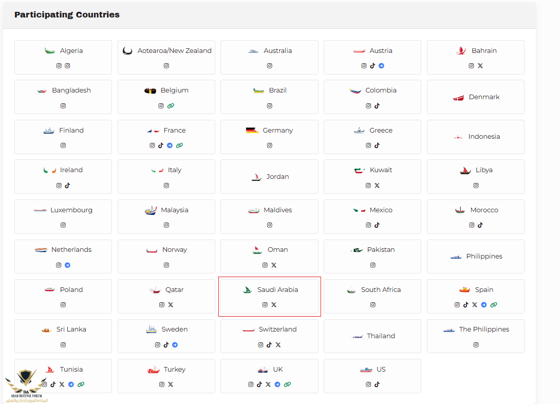This screenshot has width=560, height=404.
Task: Open Ireland's TikTok icon
Action: click(x=67, y=186)
